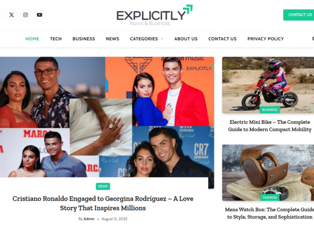The width and height of the screenshot is (314, 228).
Task: Click the Admin author link
Action: 89,219
